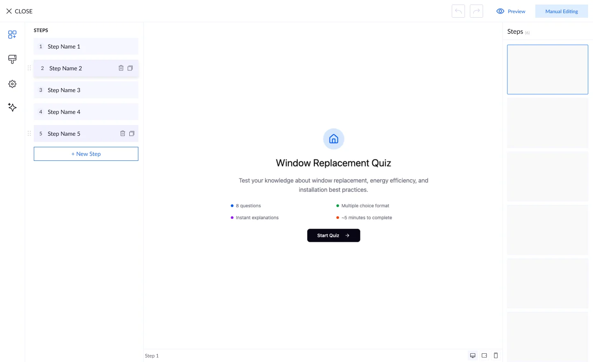593x362 pixels.
Task: Close the editor with the CLOSE button
Action: (x=19, y=11)
